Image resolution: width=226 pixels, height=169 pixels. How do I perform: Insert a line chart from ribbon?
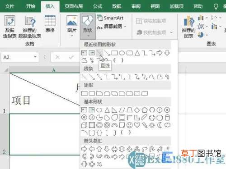[x=201, y=26]
